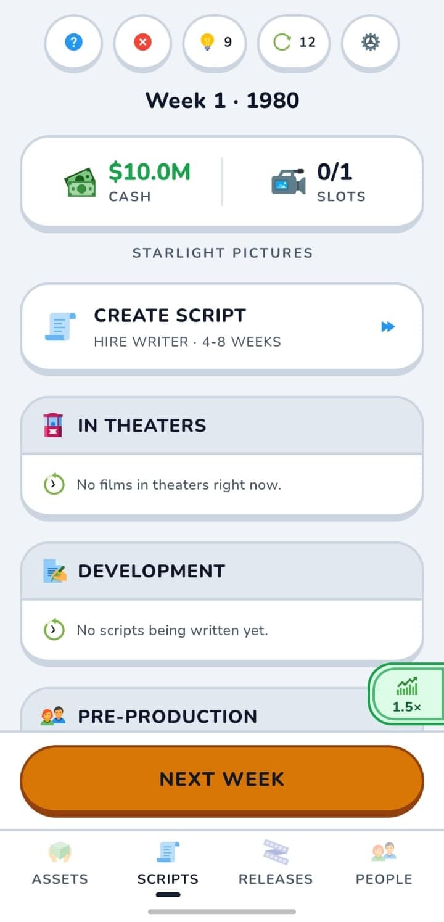Open settings with the gear icon
The width and height of the screenshot is (444, 922).
click(x=370, y=43)
